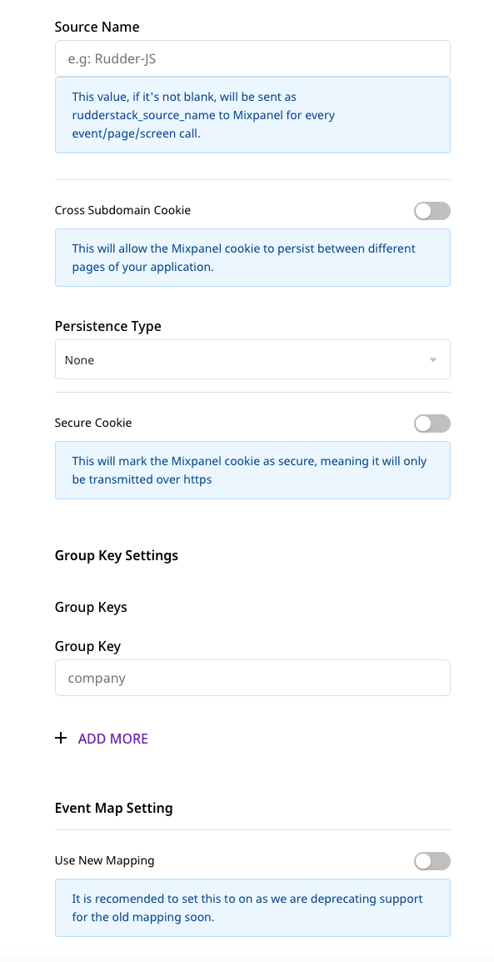Click the Group Key company input box

(252, 677)
